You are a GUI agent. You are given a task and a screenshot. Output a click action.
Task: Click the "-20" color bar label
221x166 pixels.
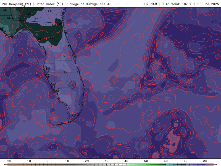[x=8, y=161]
